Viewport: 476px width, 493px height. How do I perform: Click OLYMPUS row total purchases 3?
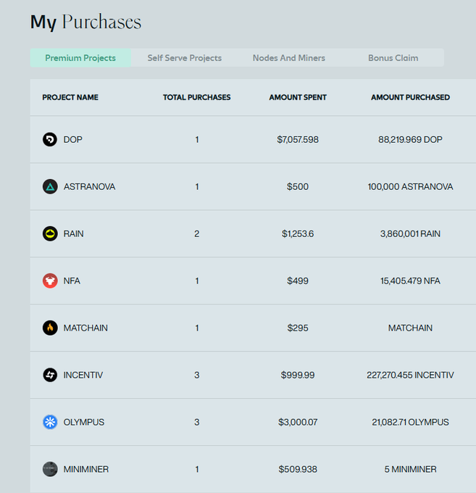click(x=196, y=422)
